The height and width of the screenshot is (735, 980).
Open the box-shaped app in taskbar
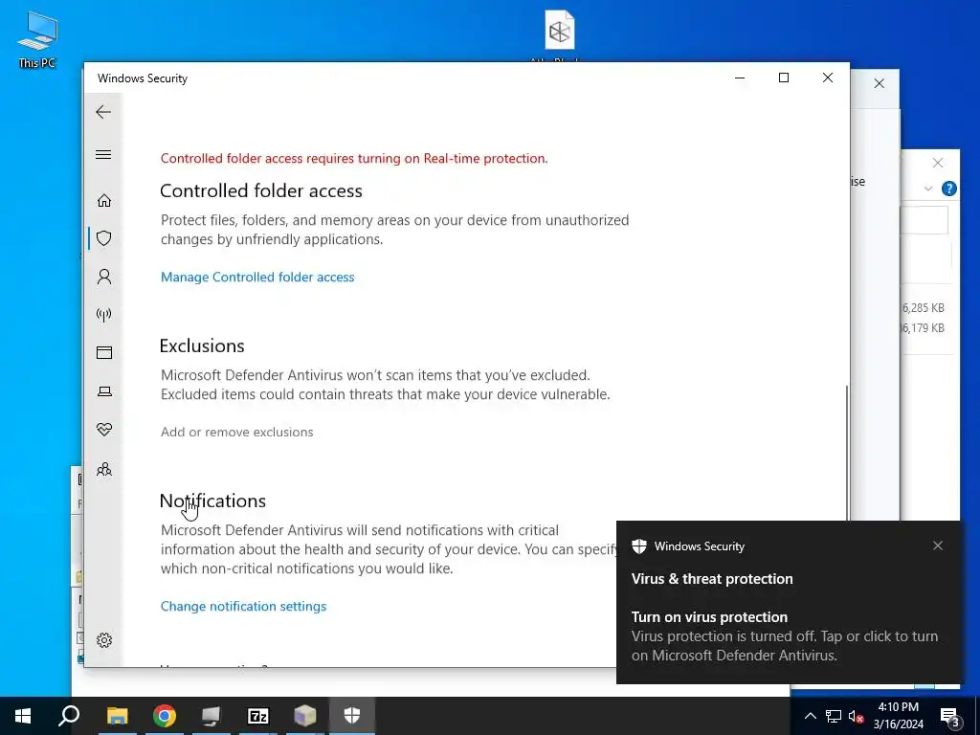(x=305, y=716)
